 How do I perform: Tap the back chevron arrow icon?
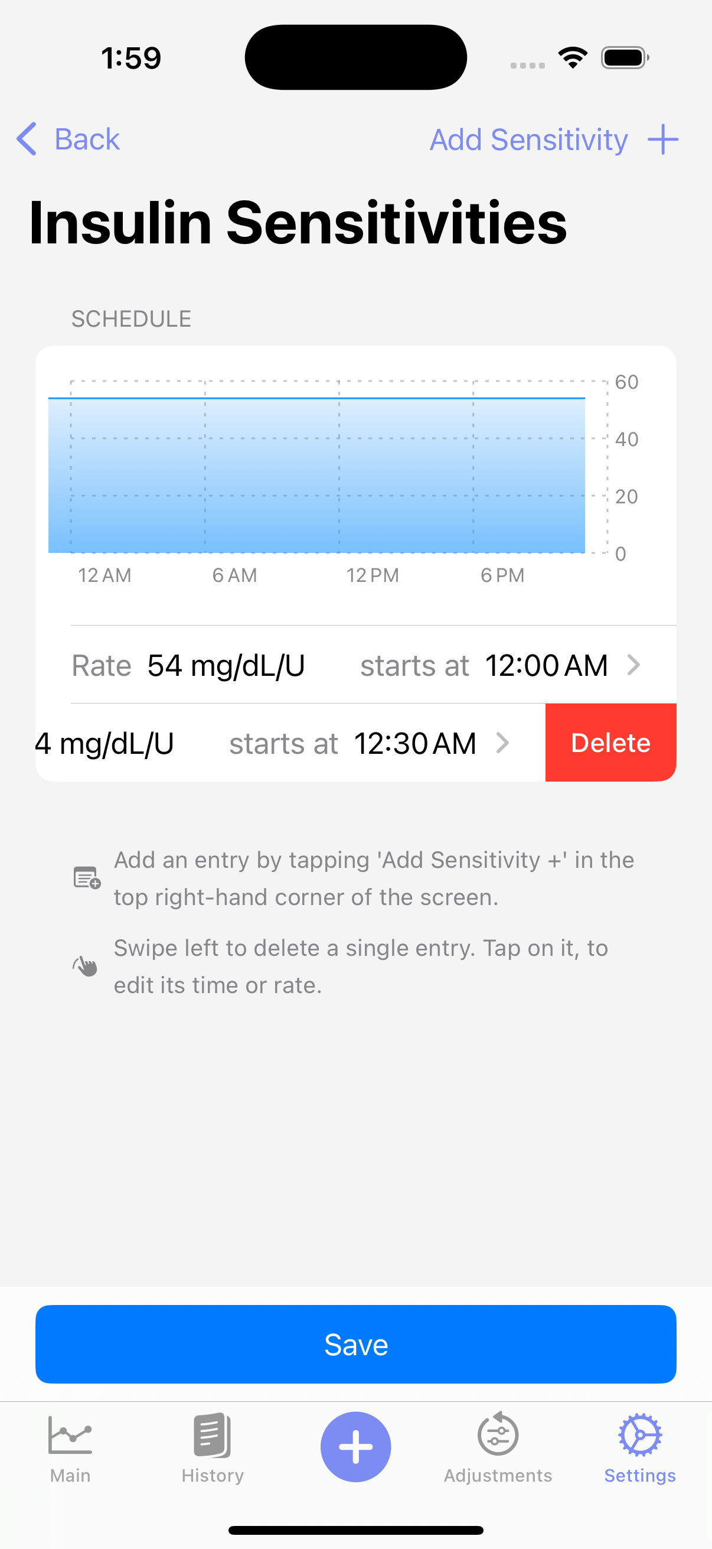[x=27, y=139]
